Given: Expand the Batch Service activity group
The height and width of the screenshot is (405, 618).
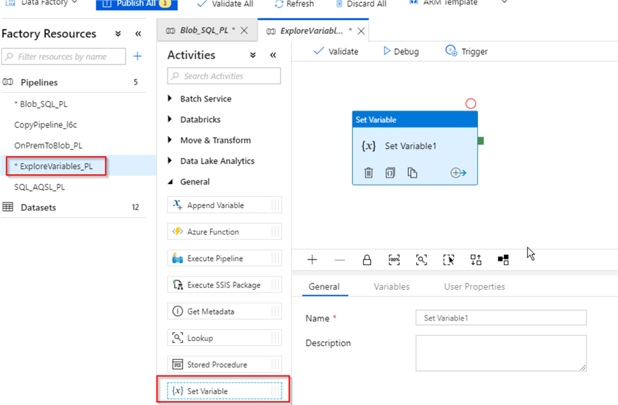Looking at the screenshot, I should pos(170,99).
